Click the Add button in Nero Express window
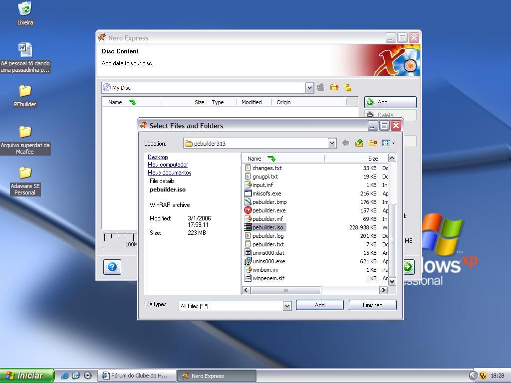 pos(390,102)
